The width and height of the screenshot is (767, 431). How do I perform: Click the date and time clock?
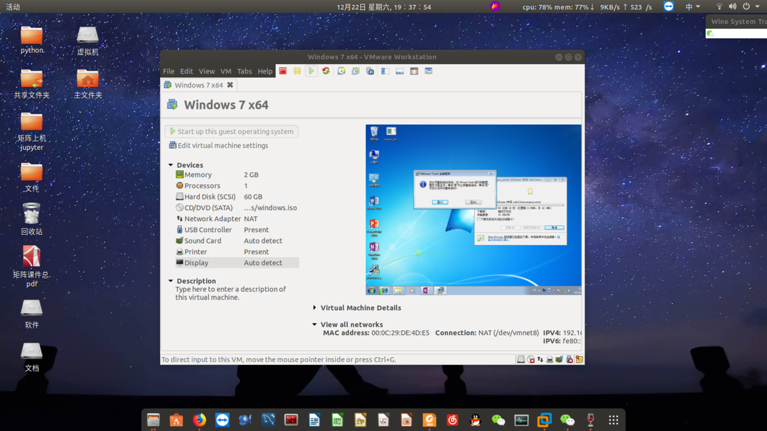[383, 7]
